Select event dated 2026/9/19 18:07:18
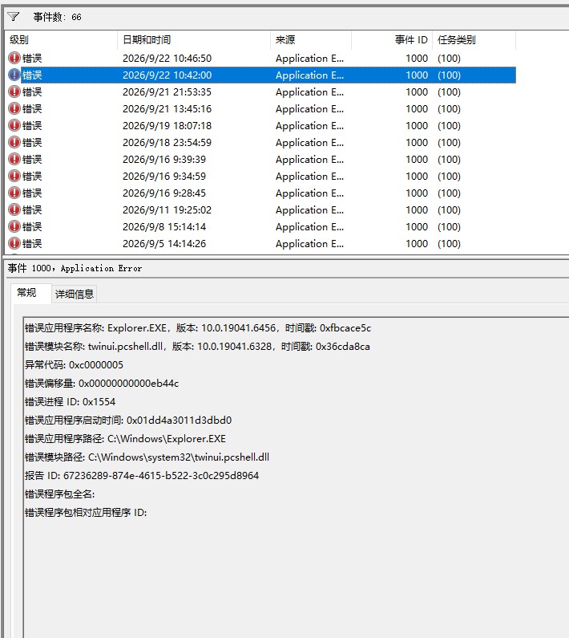This screenshot has width=569, height=638. coord(260,126)
